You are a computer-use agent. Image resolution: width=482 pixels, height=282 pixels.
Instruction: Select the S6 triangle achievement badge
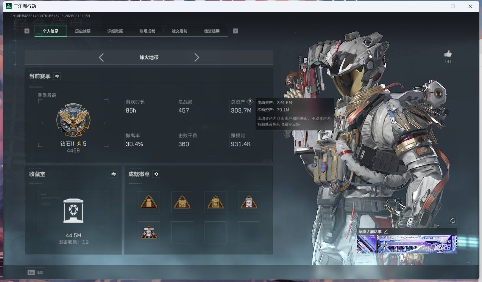pyautogui.click(x=182, y=202)
